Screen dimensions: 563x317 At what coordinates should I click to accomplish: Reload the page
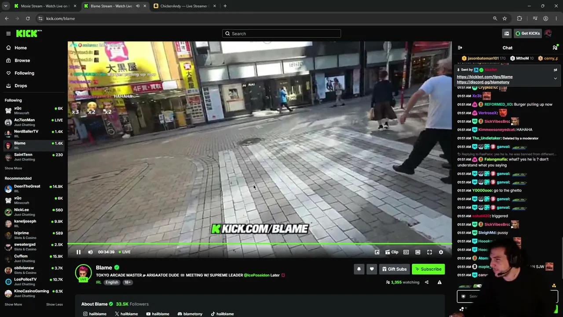point(28,18)
